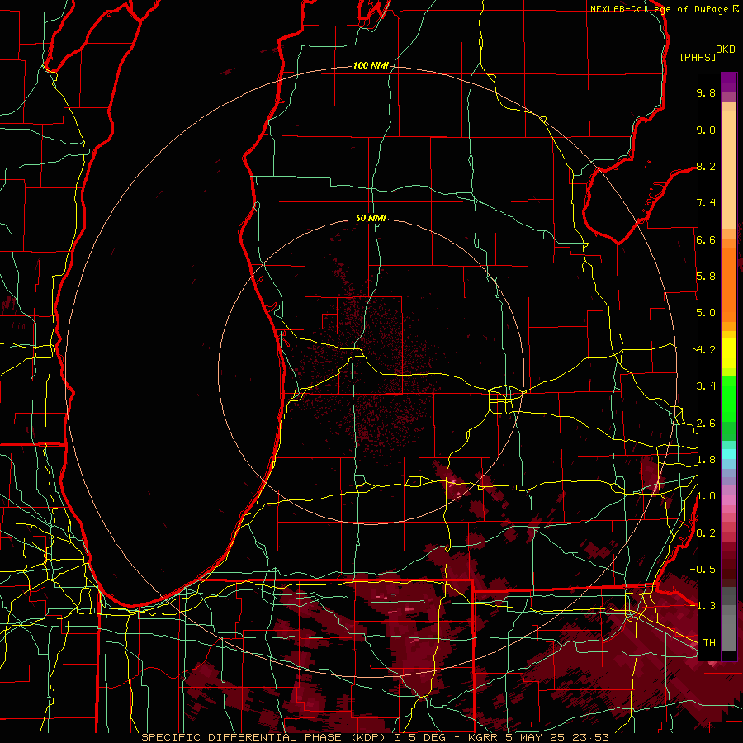Click the DKD label above the color bar

click(x=726, y=50)
